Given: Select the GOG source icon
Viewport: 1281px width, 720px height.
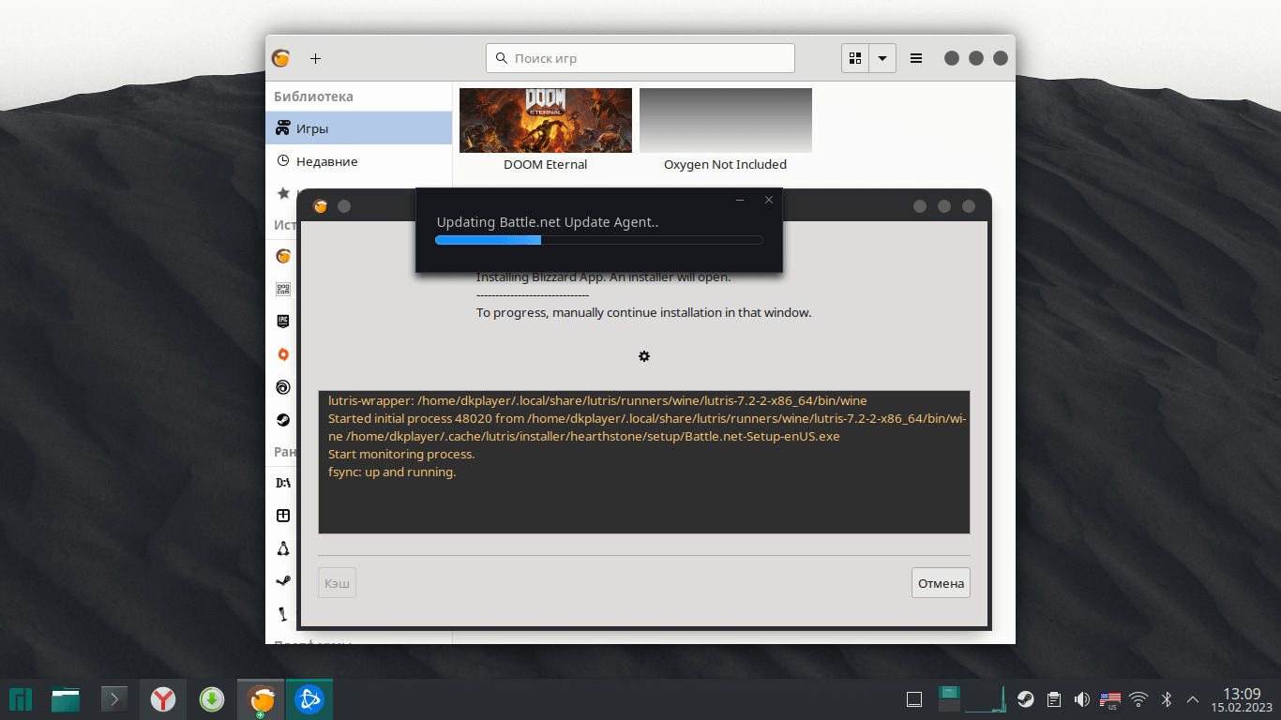Looking at the screenshot, I should click(x=282, y=289).
